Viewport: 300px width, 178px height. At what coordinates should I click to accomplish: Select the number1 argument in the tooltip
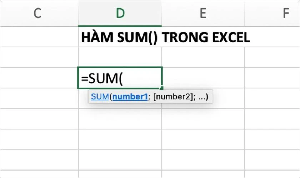point(130,96)
